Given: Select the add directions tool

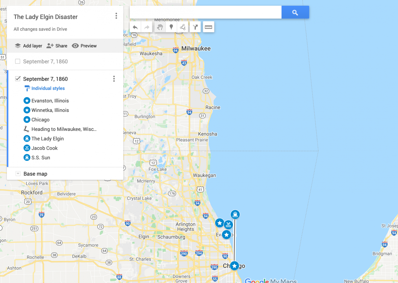Looking at the screenshot, I should tap(195, 27).
